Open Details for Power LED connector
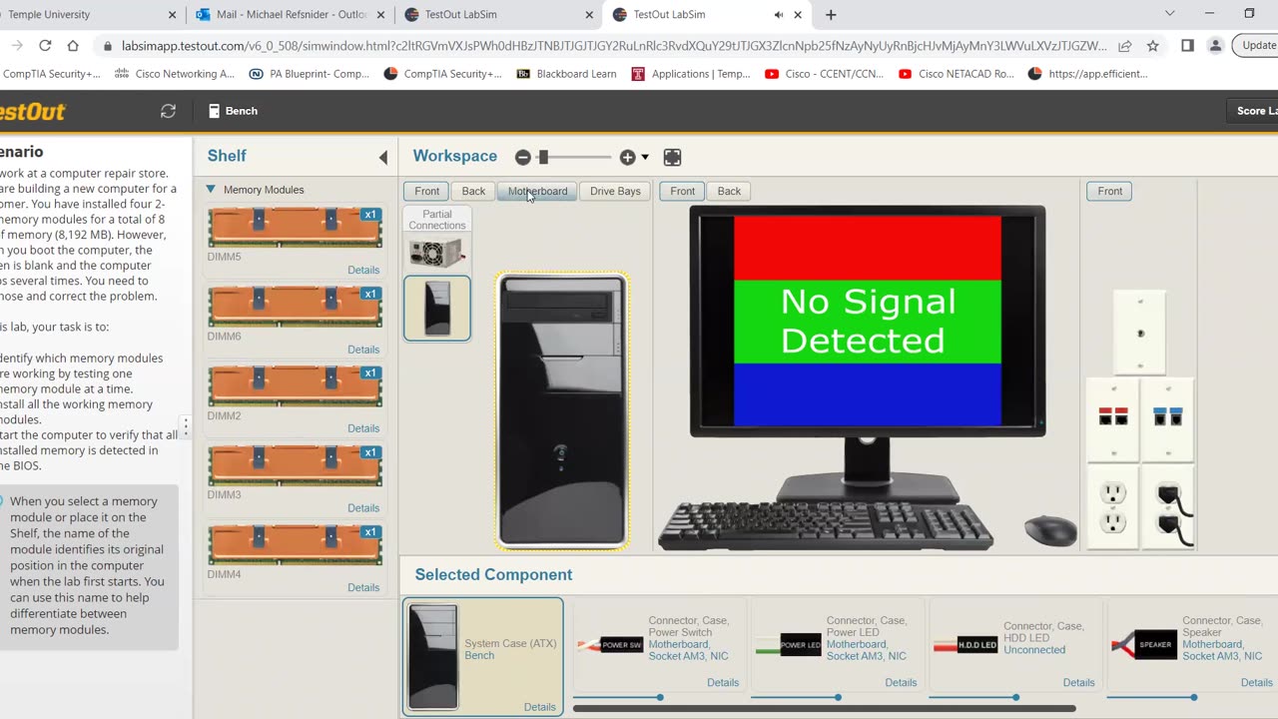This screenshot has height=719, width=1278. (901, 683)
